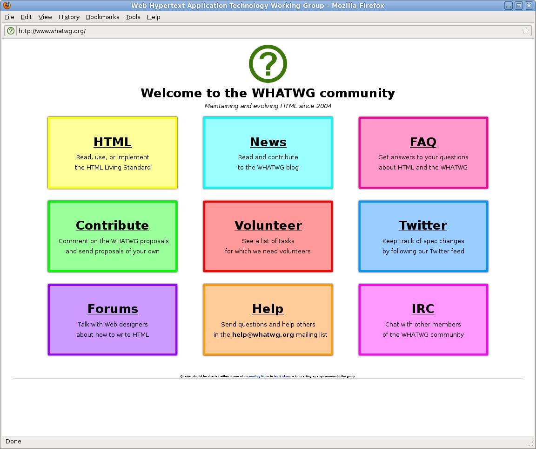Image resolution: width=536 pixels, height=449 pixels.
Task: Open the IRC chat link
Action: 423,309
